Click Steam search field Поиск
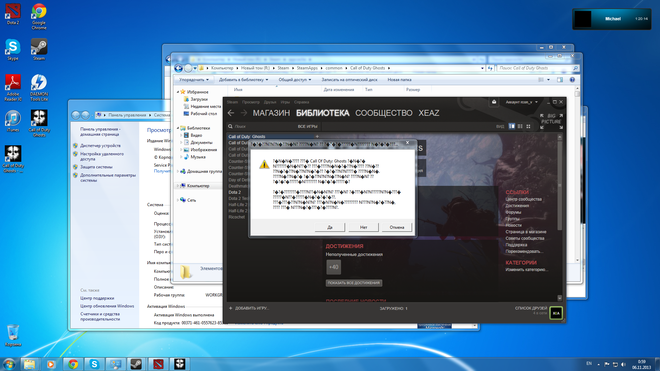The height and width of the screenshot is (371, 660). pos(261,126)
